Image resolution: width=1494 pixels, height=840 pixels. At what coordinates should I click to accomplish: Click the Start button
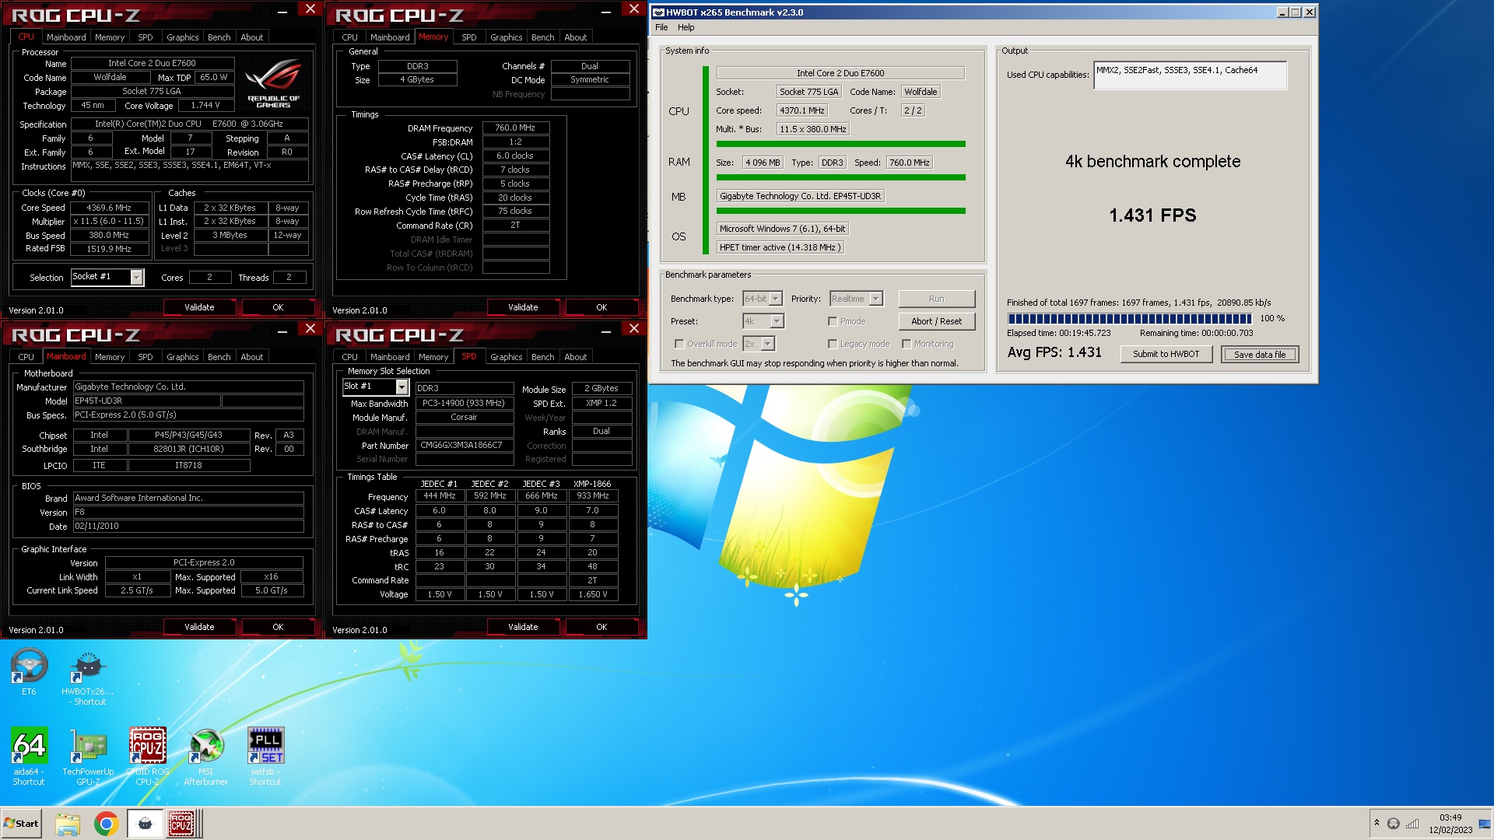coord(21,824)
